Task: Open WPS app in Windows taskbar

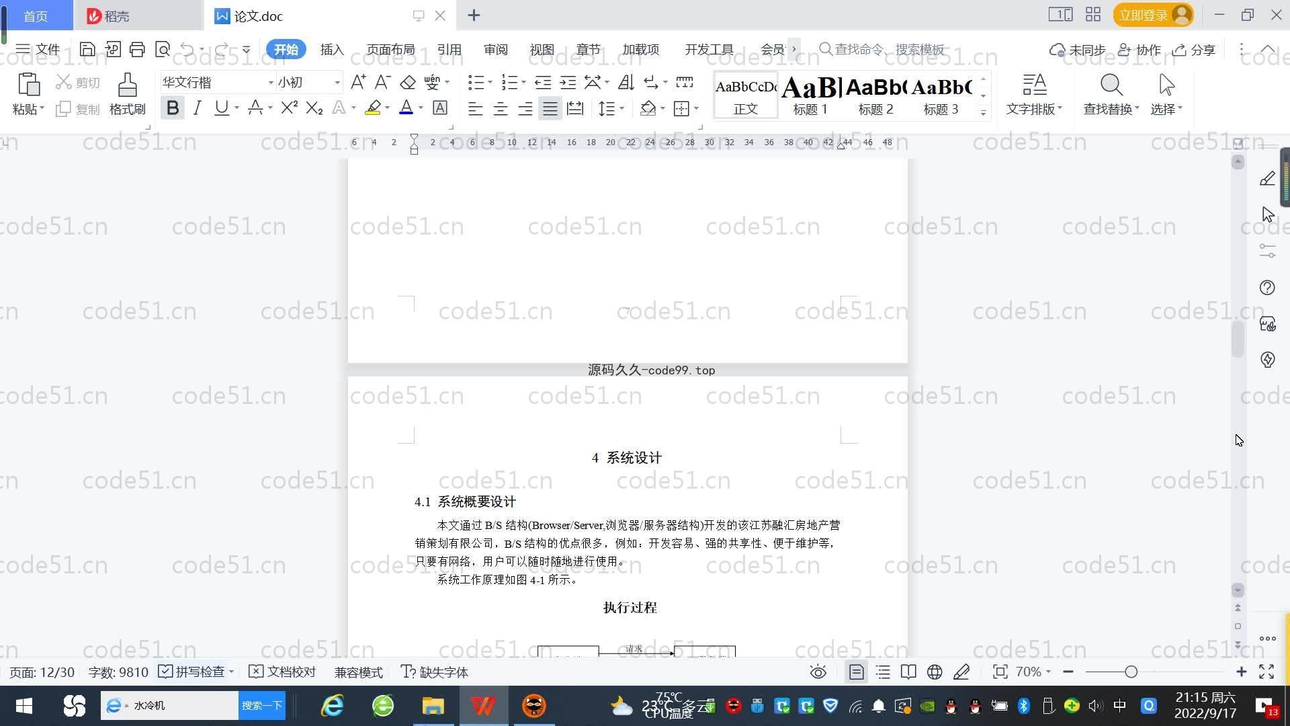Action: [484, 706]
